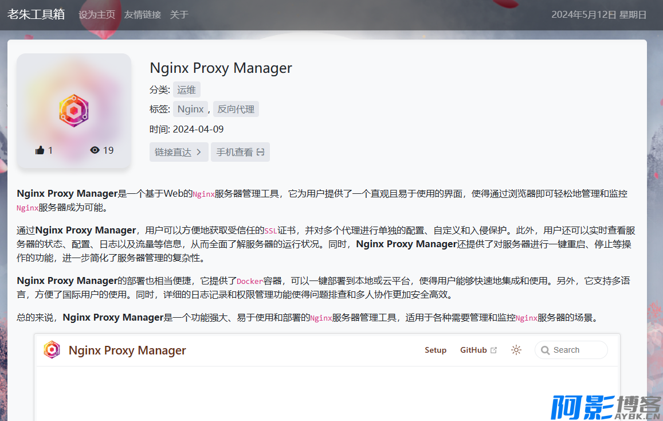Viewport: 663px width, 421px height.
Task: Go to 老朱工具箱 home title
Action: point(36,14)
